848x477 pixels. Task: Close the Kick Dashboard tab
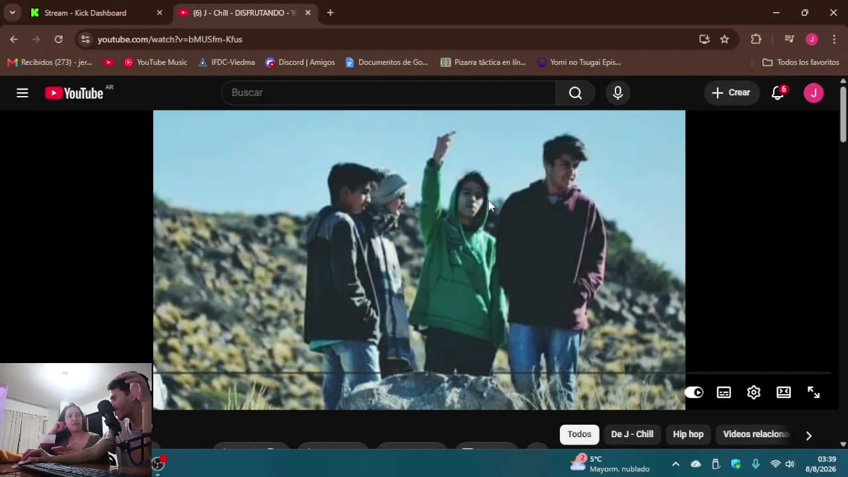[x=159, y=13]
